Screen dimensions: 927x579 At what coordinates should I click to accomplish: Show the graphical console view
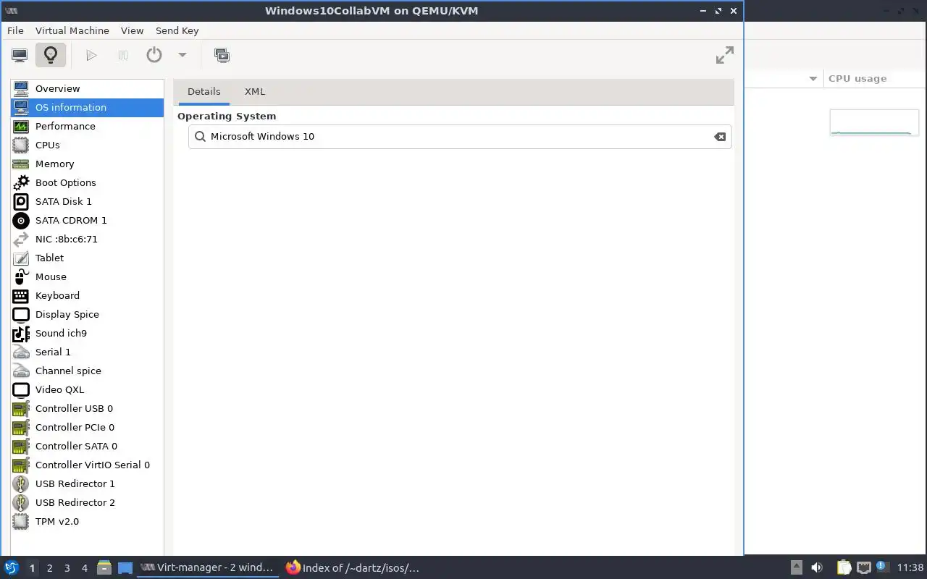click(20, 55)
